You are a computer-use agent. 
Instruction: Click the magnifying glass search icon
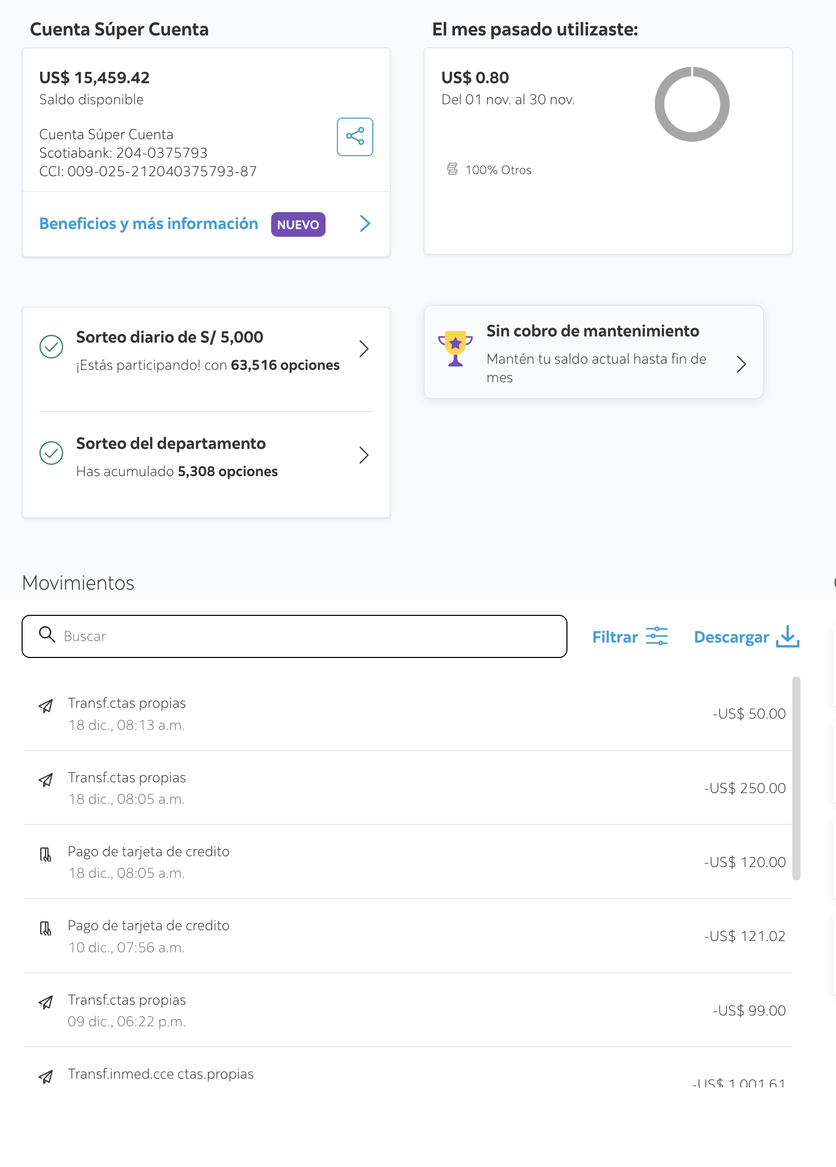coord(47,635)
